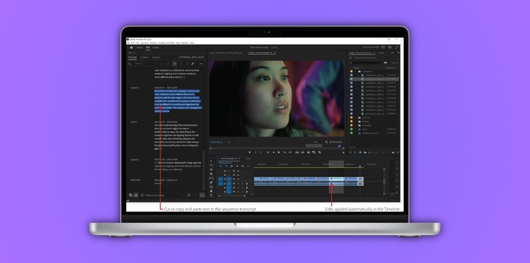This screenshot has width=530, height=263.
Task: Go to previous search result in transcript
Action: coord(155,64)
